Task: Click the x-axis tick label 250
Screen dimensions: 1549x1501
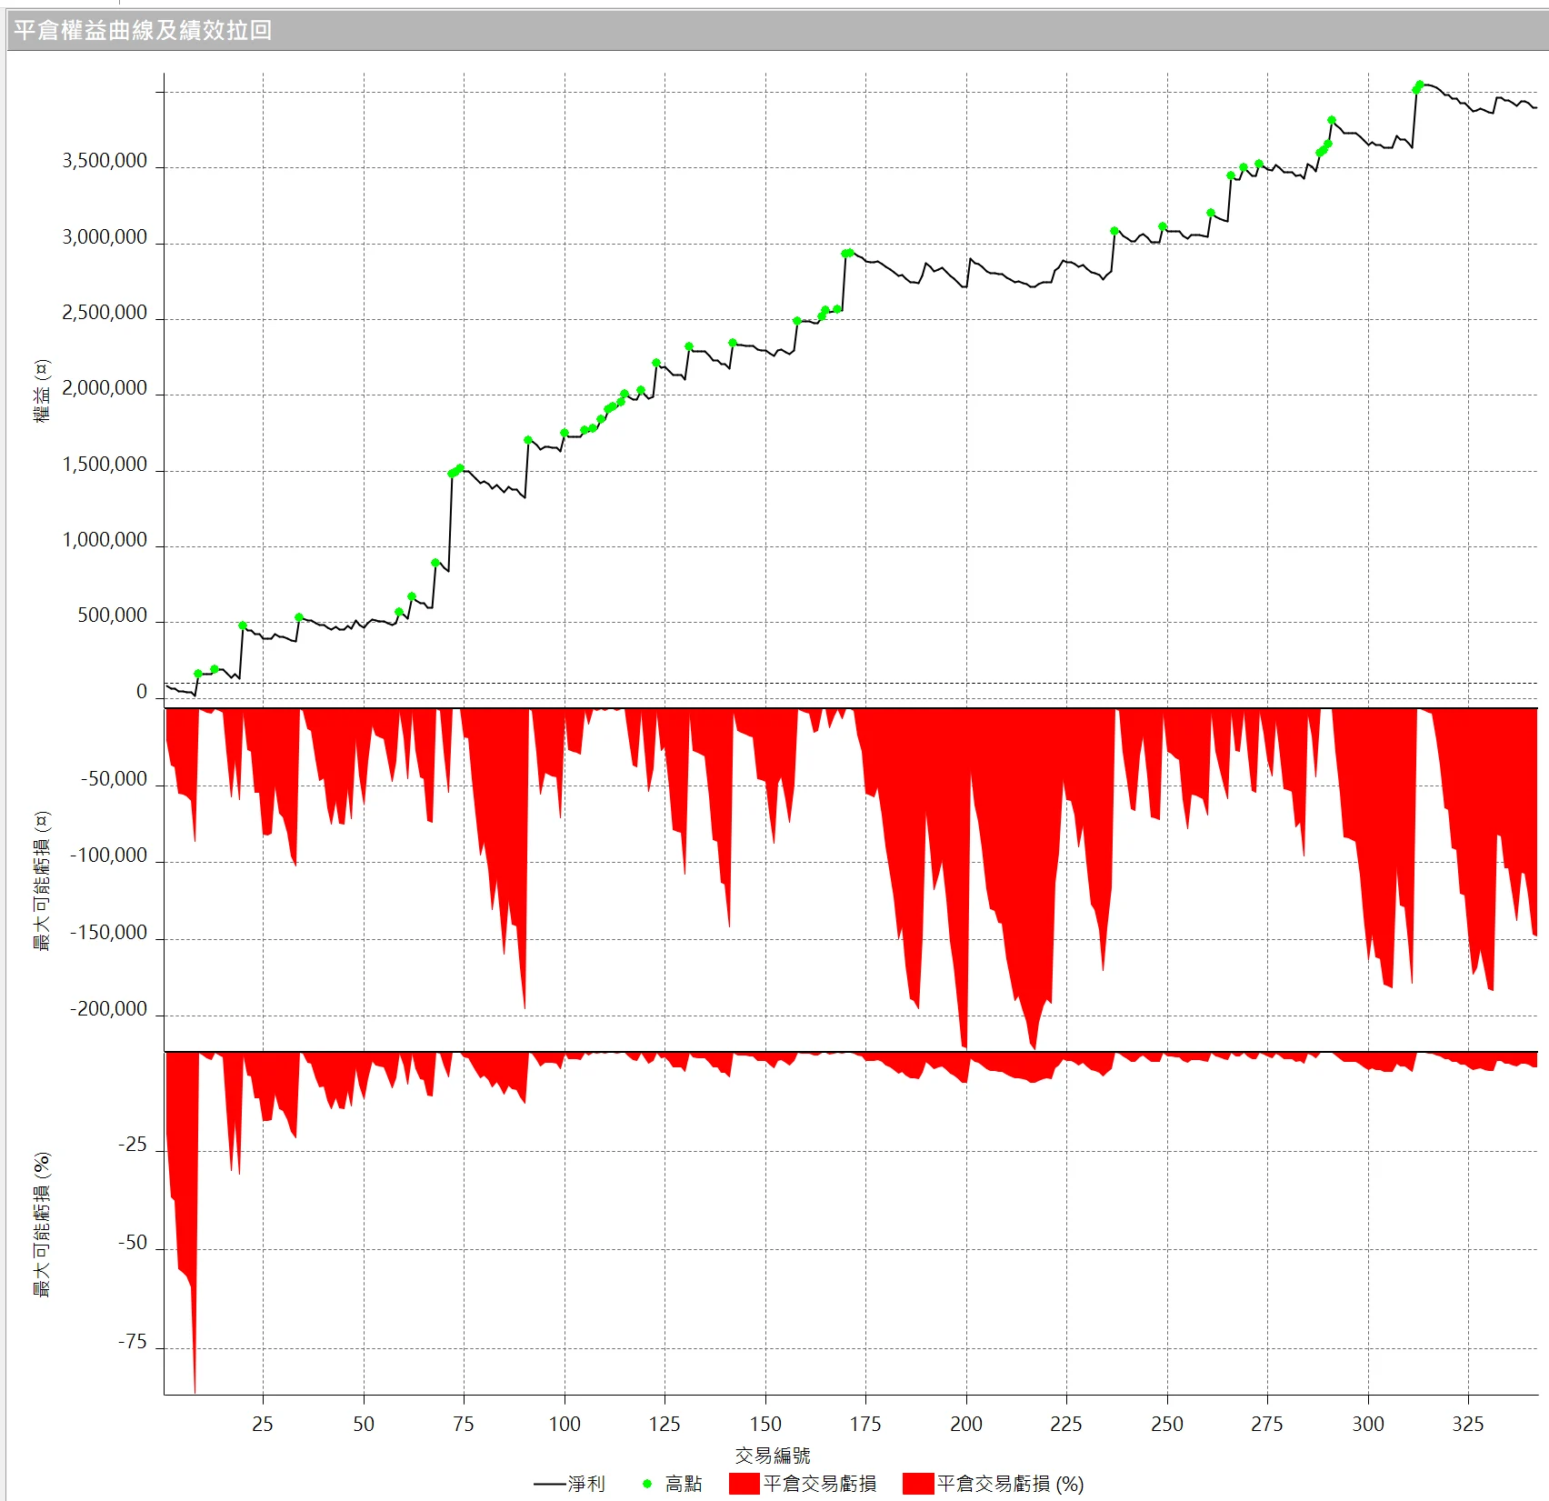Action: click(x=1167, y=1425)
